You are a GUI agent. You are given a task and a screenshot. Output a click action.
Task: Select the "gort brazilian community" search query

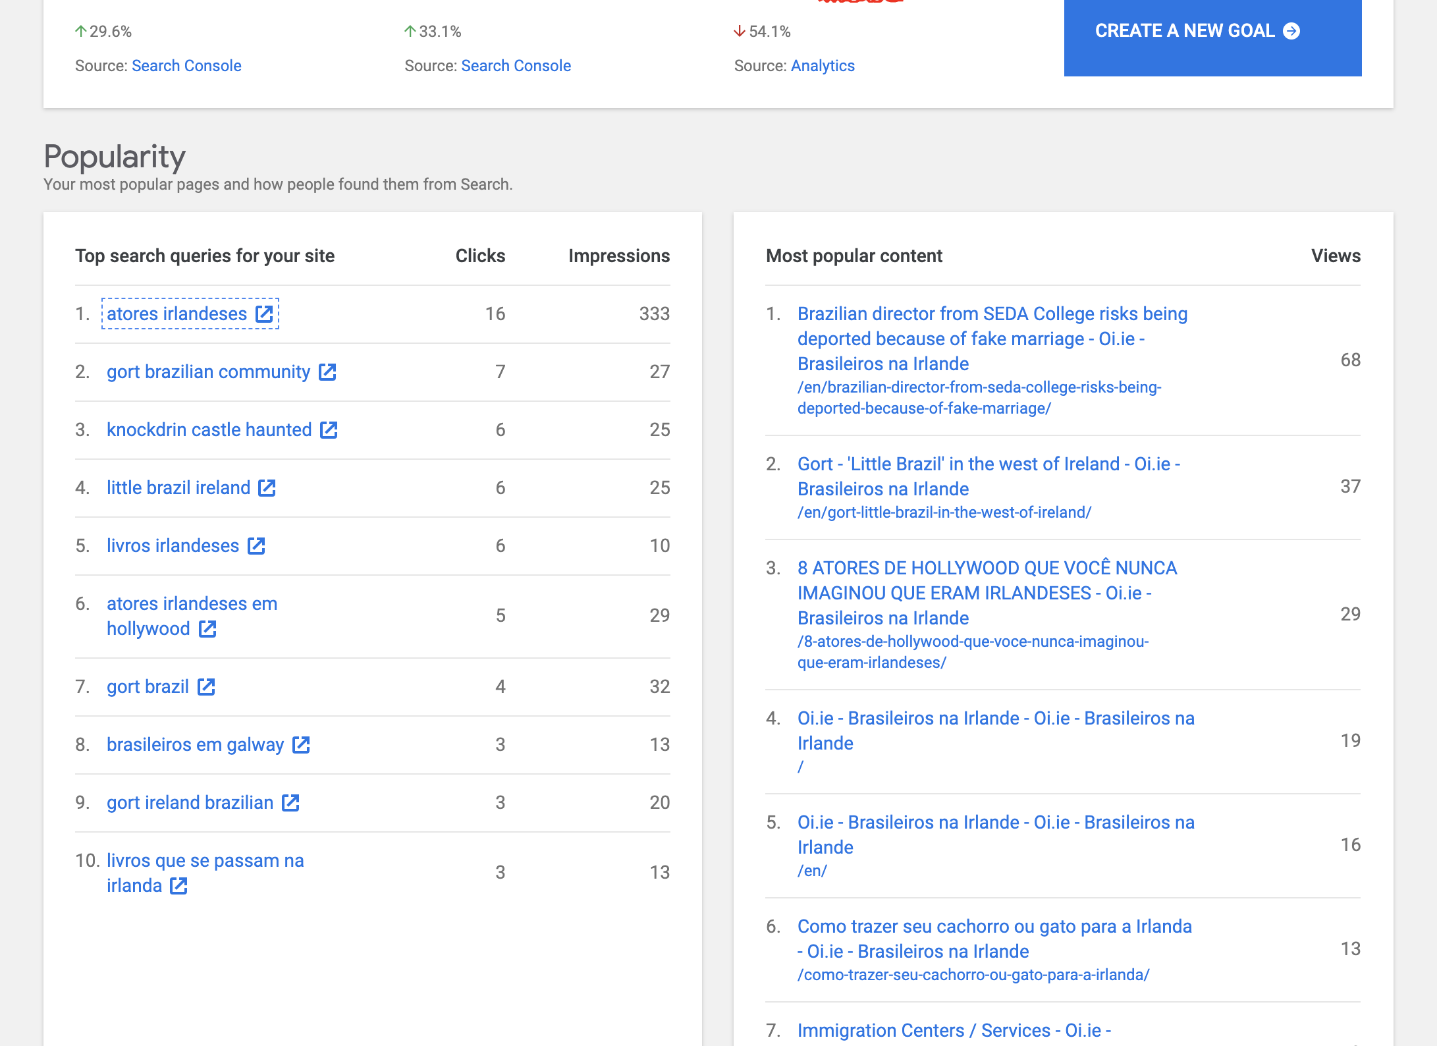208,372
